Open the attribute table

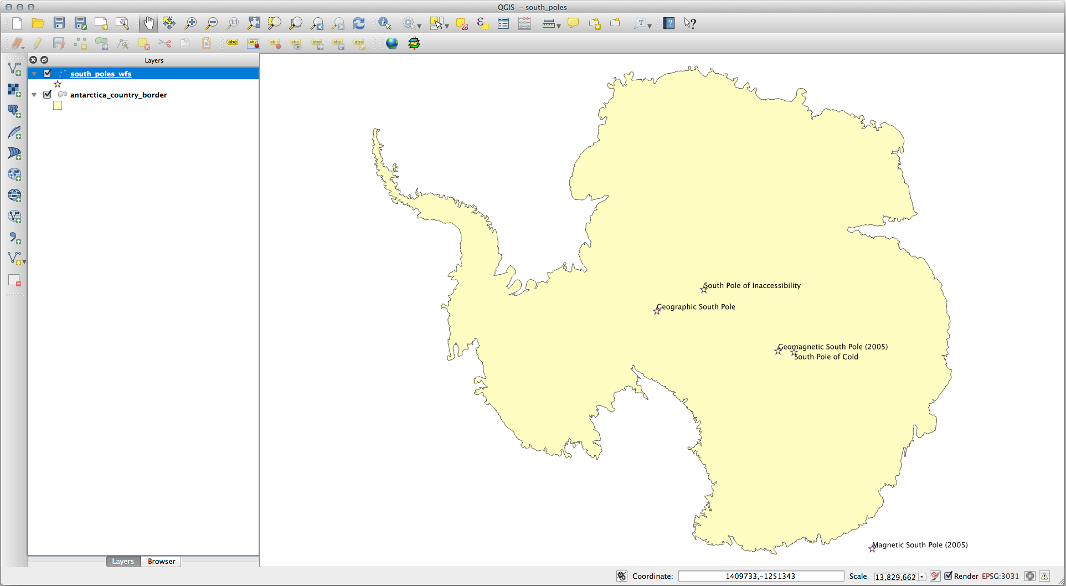503,23
